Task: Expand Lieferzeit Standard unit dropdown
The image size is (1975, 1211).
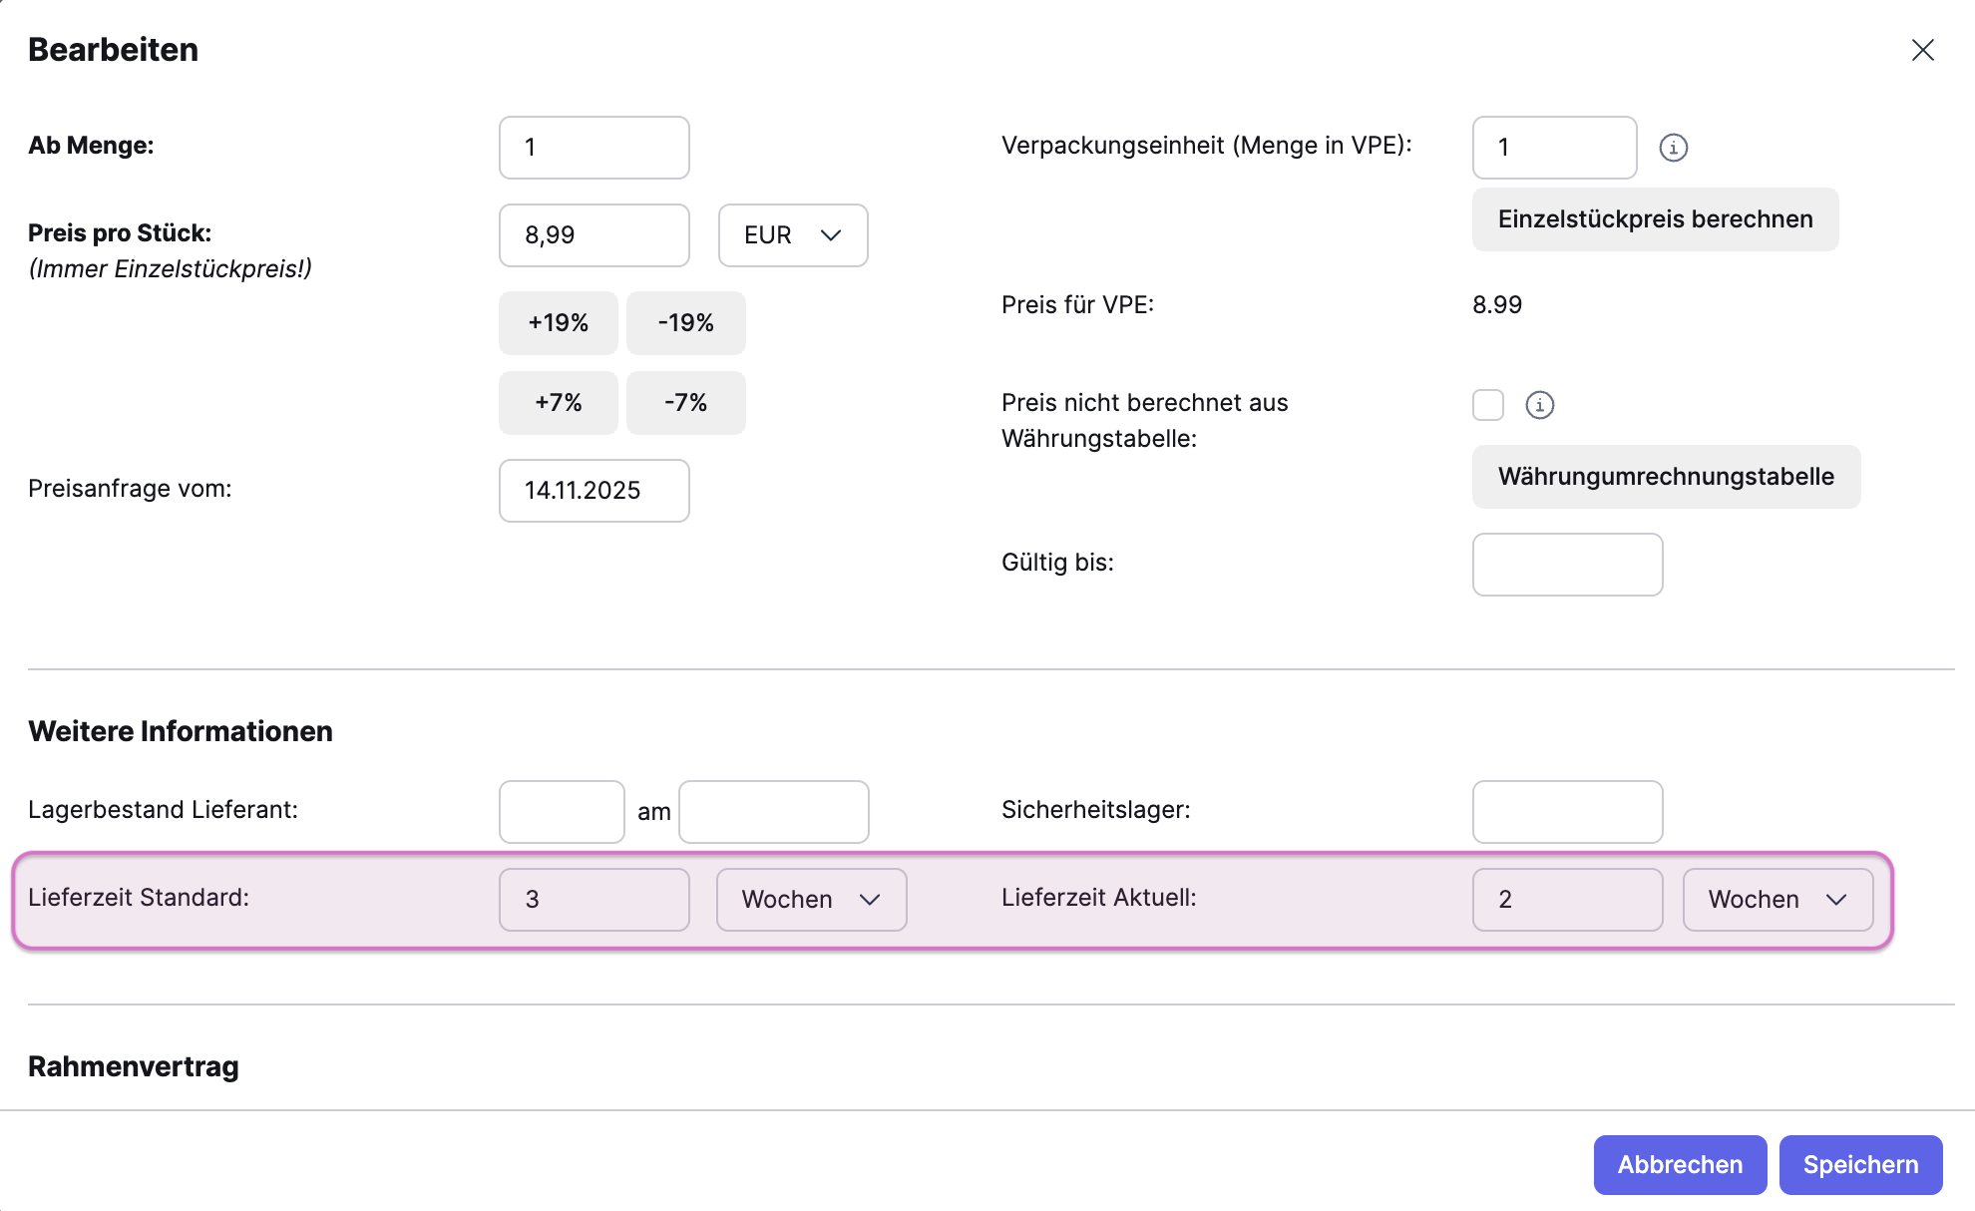Action: [811, 900]
